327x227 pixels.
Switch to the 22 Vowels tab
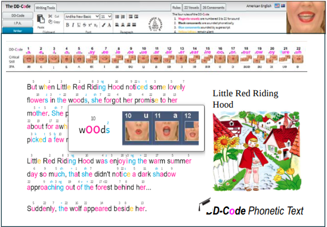pyautogui.click(x=191, y=8)
